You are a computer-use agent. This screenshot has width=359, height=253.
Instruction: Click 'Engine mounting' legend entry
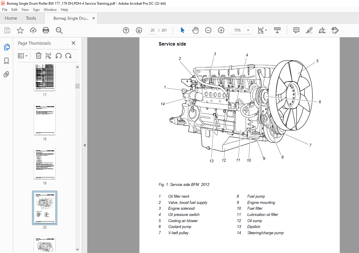click(261, 202)
